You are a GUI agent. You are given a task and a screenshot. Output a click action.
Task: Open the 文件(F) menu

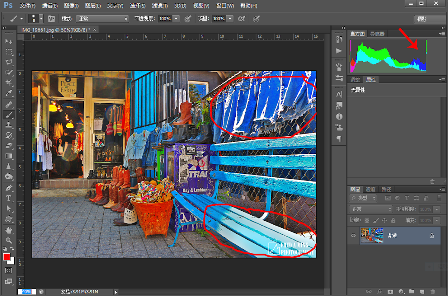27,6
